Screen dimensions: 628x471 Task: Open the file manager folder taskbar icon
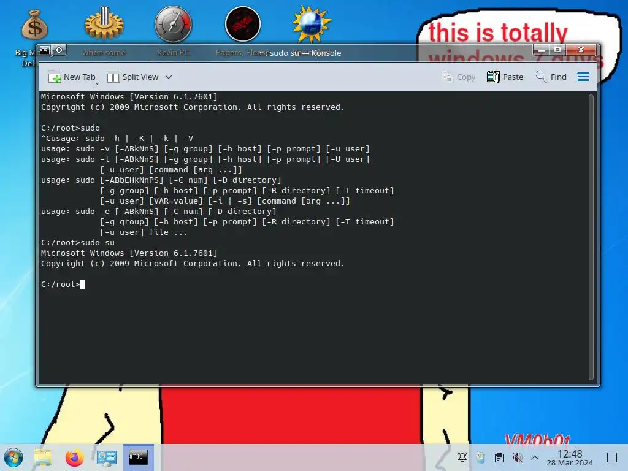click(43, 458)
